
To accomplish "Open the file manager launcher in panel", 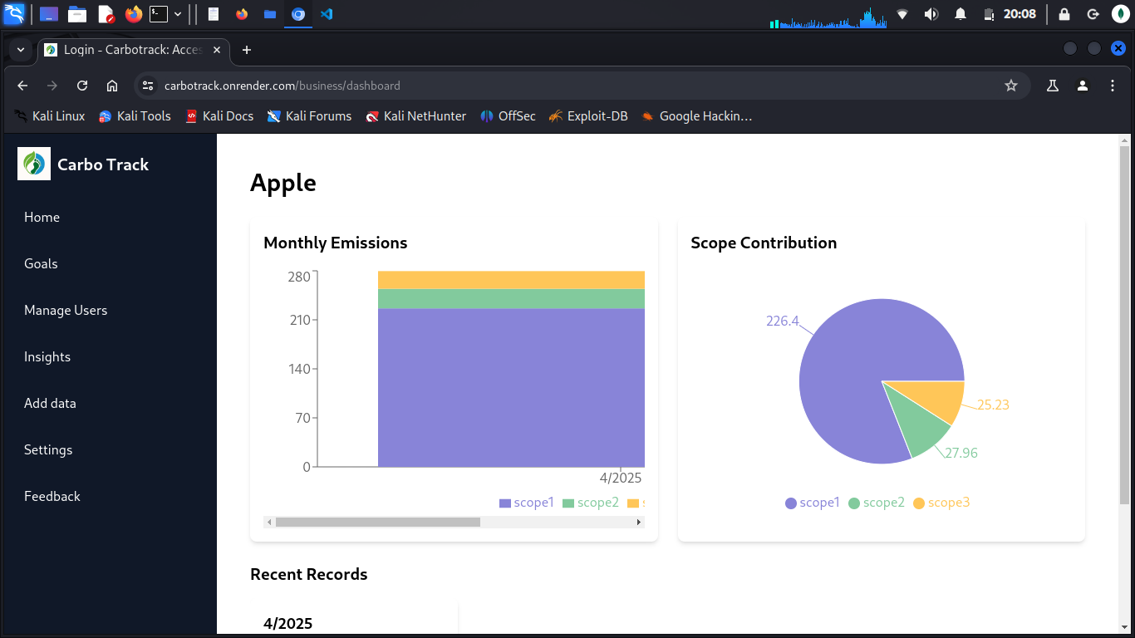I will point(77,14).
